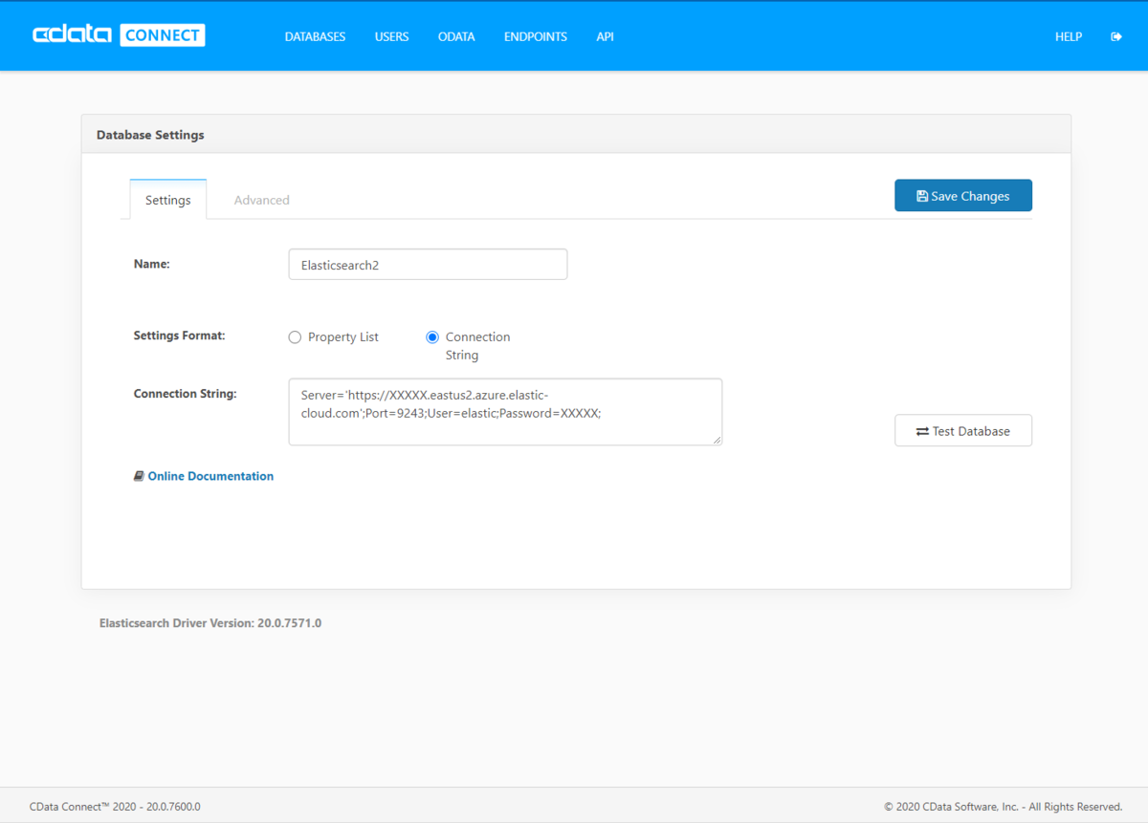Select the Settings tab
This screenshot has height=823, width=1148.
(x=168, y=200)
